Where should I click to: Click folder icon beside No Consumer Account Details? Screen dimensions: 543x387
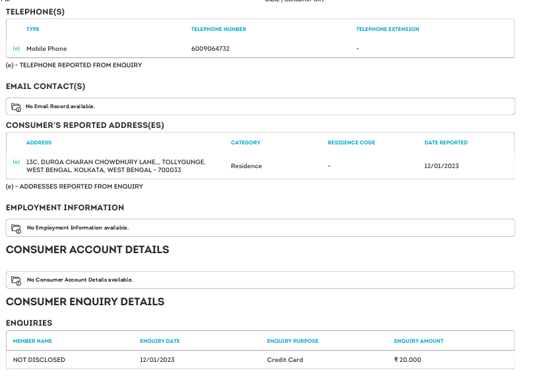[16, 280]
